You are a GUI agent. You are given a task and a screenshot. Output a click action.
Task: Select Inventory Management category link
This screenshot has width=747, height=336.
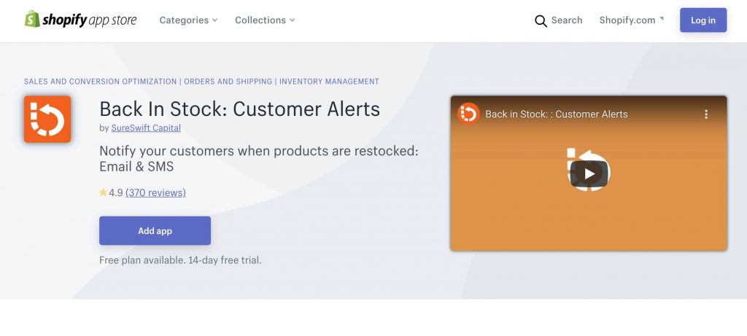[x=329, y=82]
